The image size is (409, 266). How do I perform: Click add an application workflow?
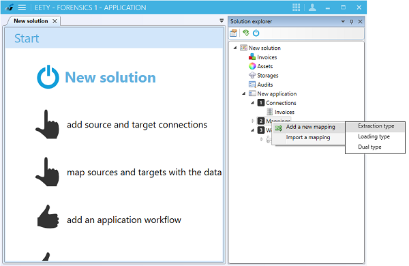click(124, 220)
